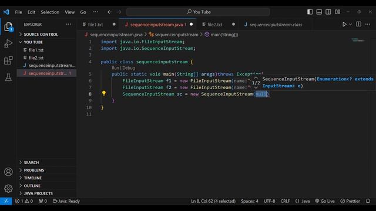Open the Explorer view in activity bar
This screenshot has height=211, width=376.
coord(8,26)
